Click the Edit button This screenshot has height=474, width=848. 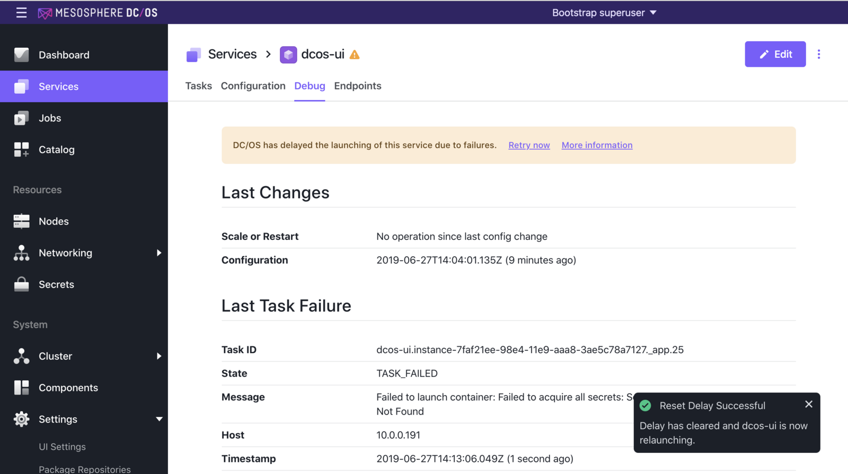pyautogui.click(x=775, y=54)
